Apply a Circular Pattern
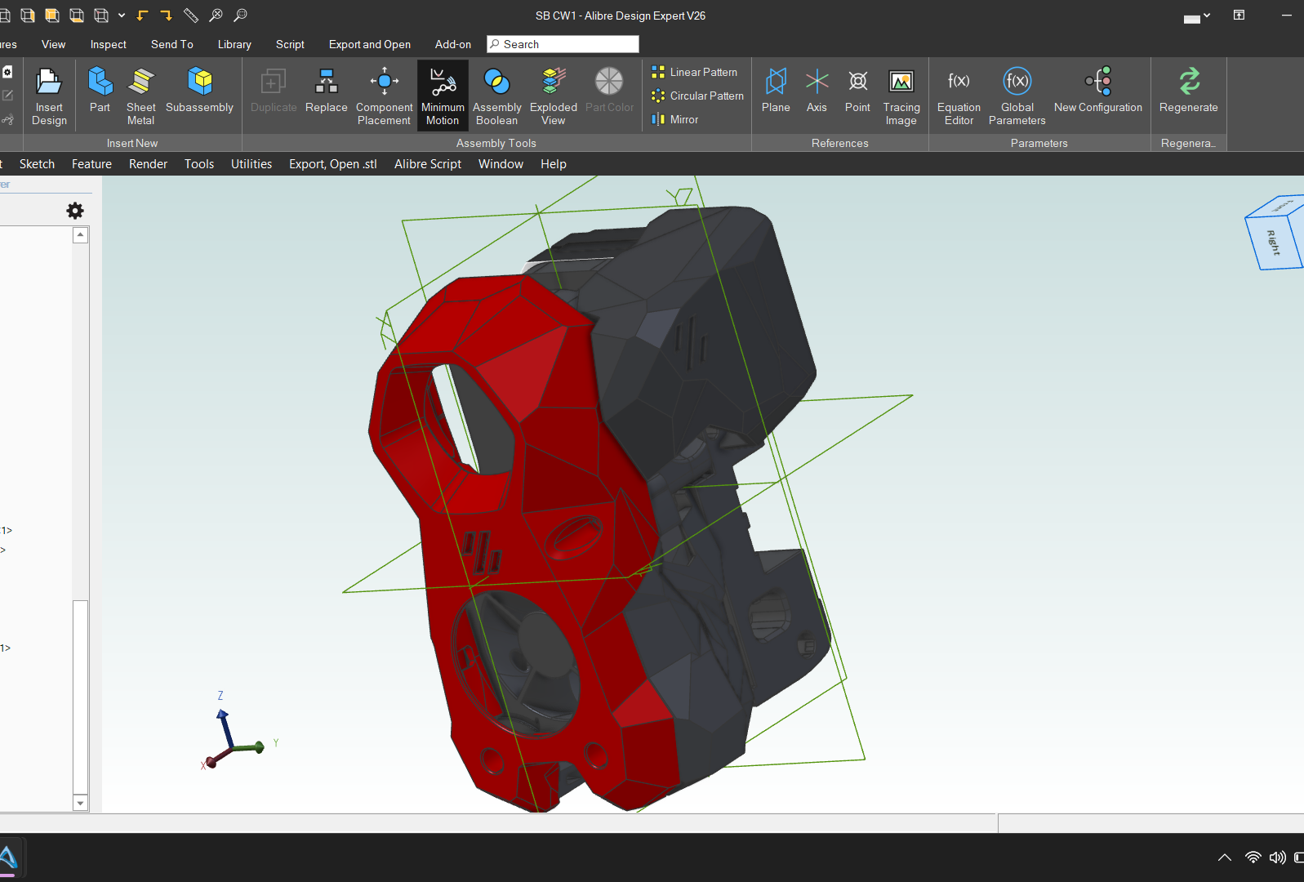Image resolution: width=1304 pixels, height=882 pixels. pyautogui.click(x=698, y=96)
